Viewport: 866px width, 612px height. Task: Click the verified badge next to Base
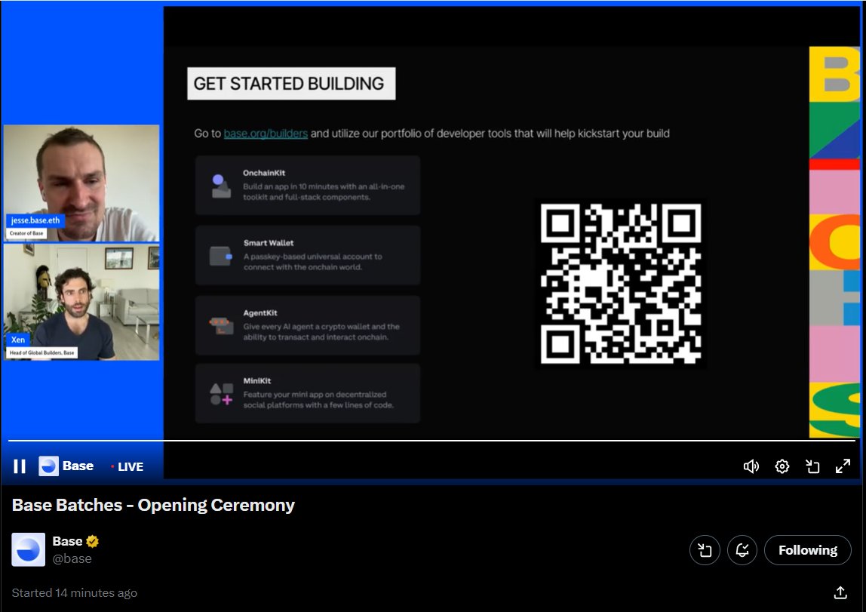tap(92, 541)
